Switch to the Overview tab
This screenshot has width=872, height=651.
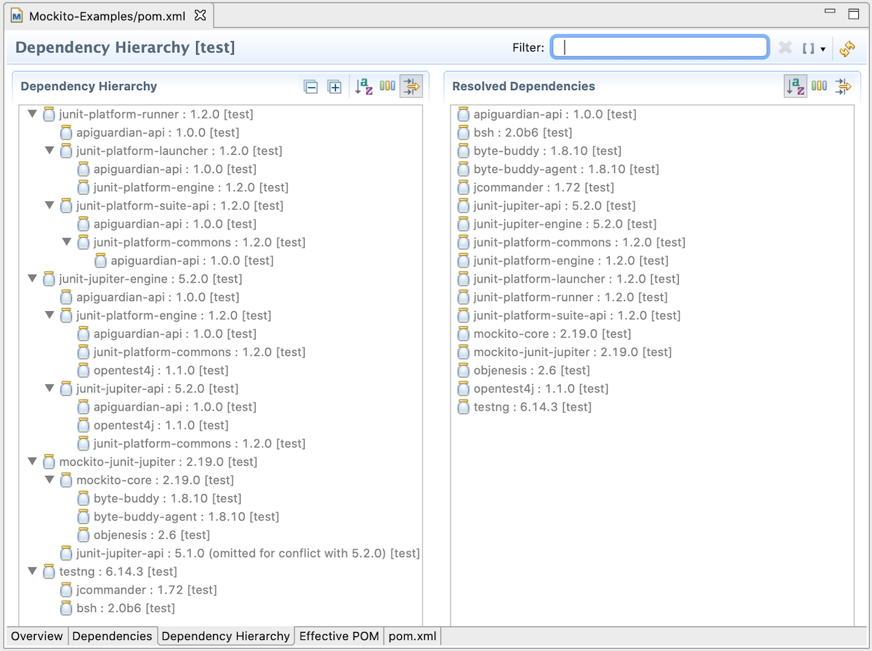(37, 636)
